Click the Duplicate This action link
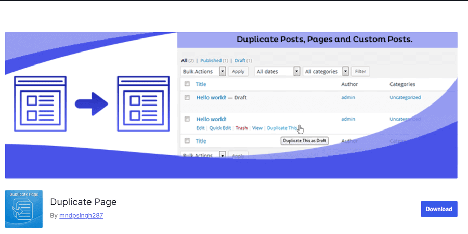 coord(282,128)
